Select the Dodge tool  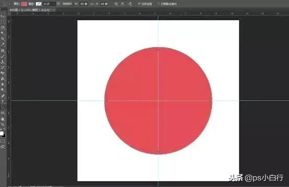click(3, 90)
